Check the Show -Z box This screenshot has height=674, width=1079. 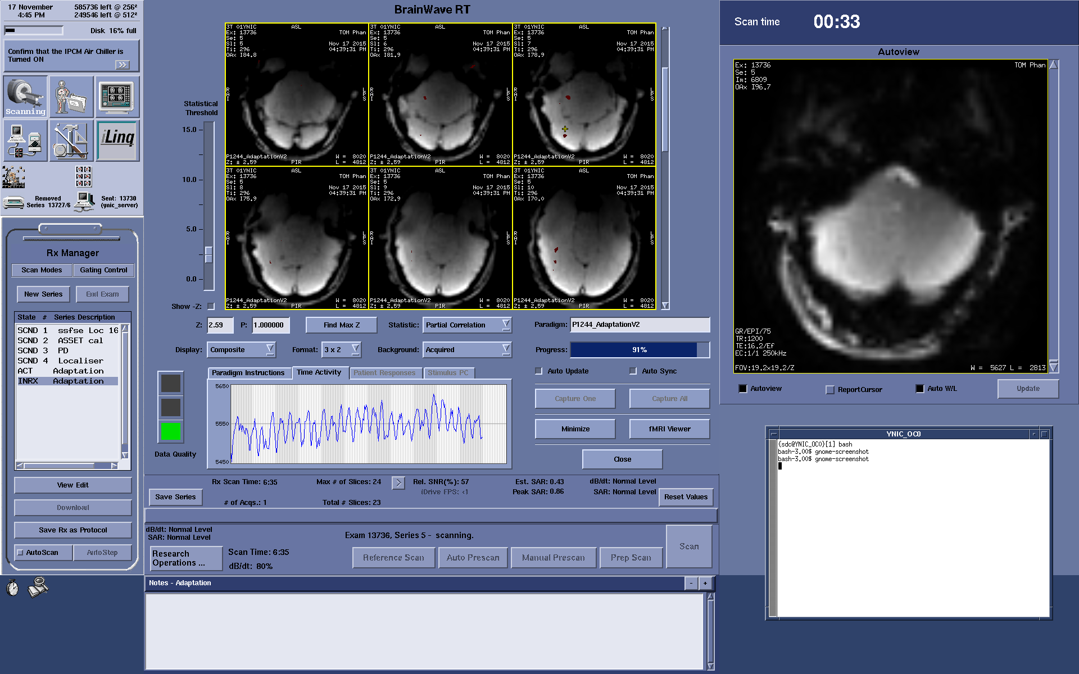click(x=211, y=306)
